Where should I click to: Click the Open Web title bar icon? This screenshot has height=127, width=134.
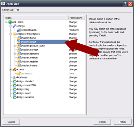point(3,4)
